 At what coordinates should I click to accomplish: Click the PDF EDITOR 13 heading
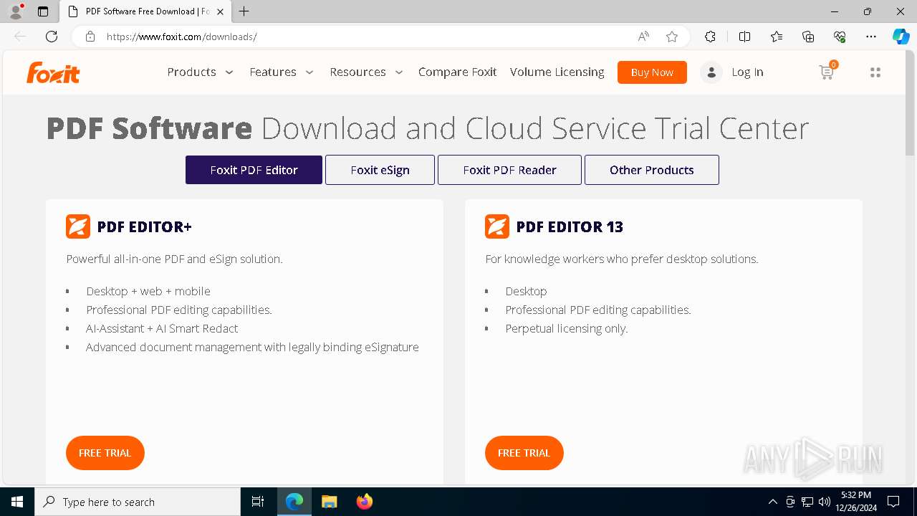(570, 226)
